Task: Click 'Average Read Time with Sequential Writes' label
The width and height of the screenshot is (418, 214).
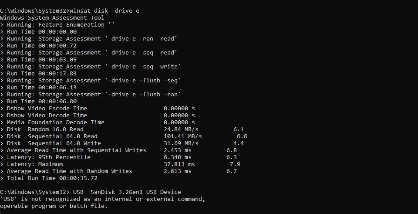Action: pyautogui.click(x=76, y=150)
